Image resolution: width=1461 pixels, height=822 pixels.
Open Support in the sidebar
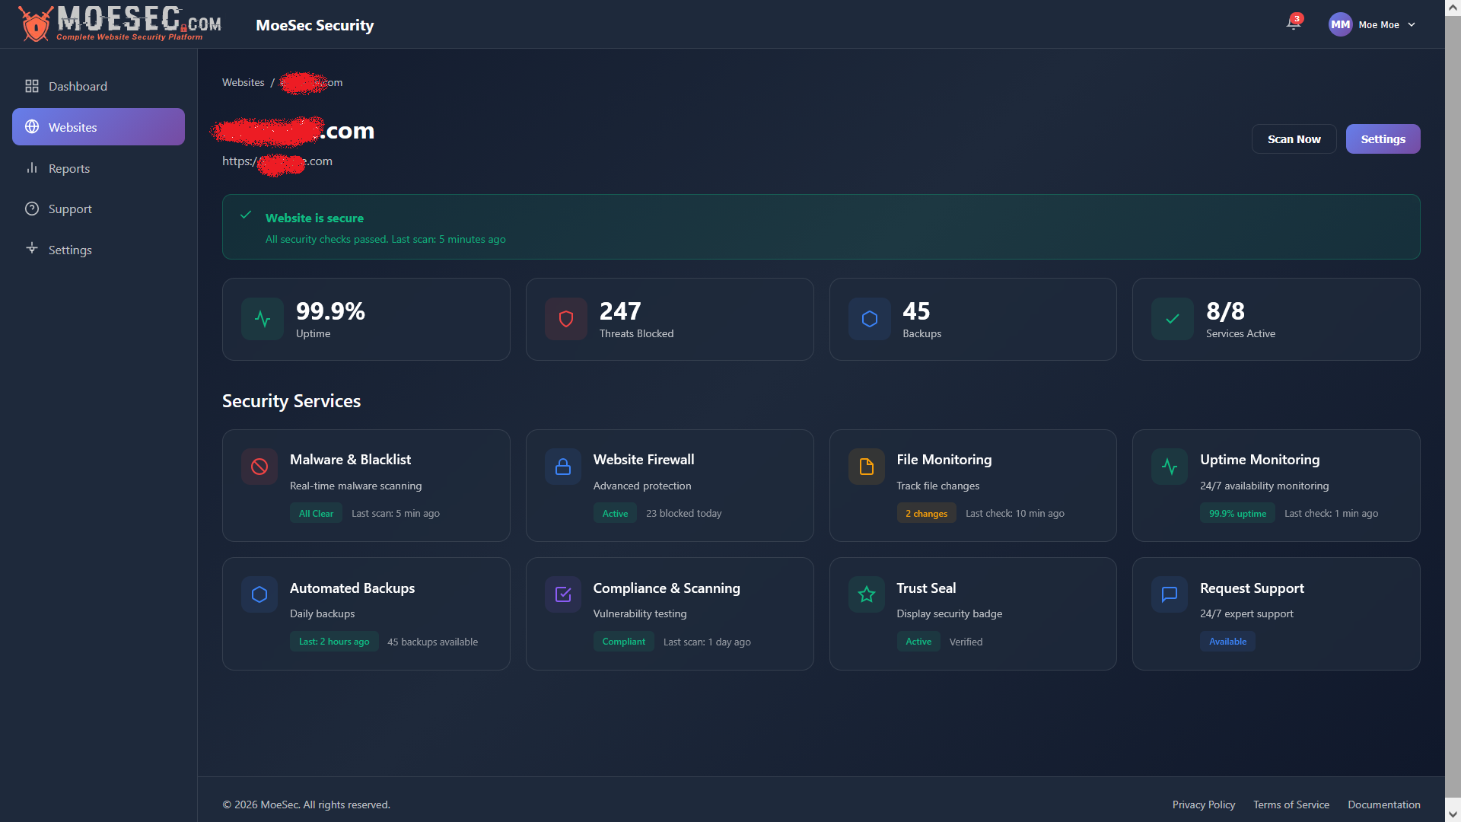coord(70,209)
